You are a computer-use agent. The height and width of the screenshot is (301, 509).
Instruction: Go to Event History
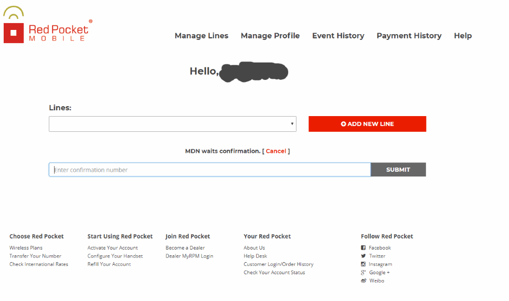[338, 36]
